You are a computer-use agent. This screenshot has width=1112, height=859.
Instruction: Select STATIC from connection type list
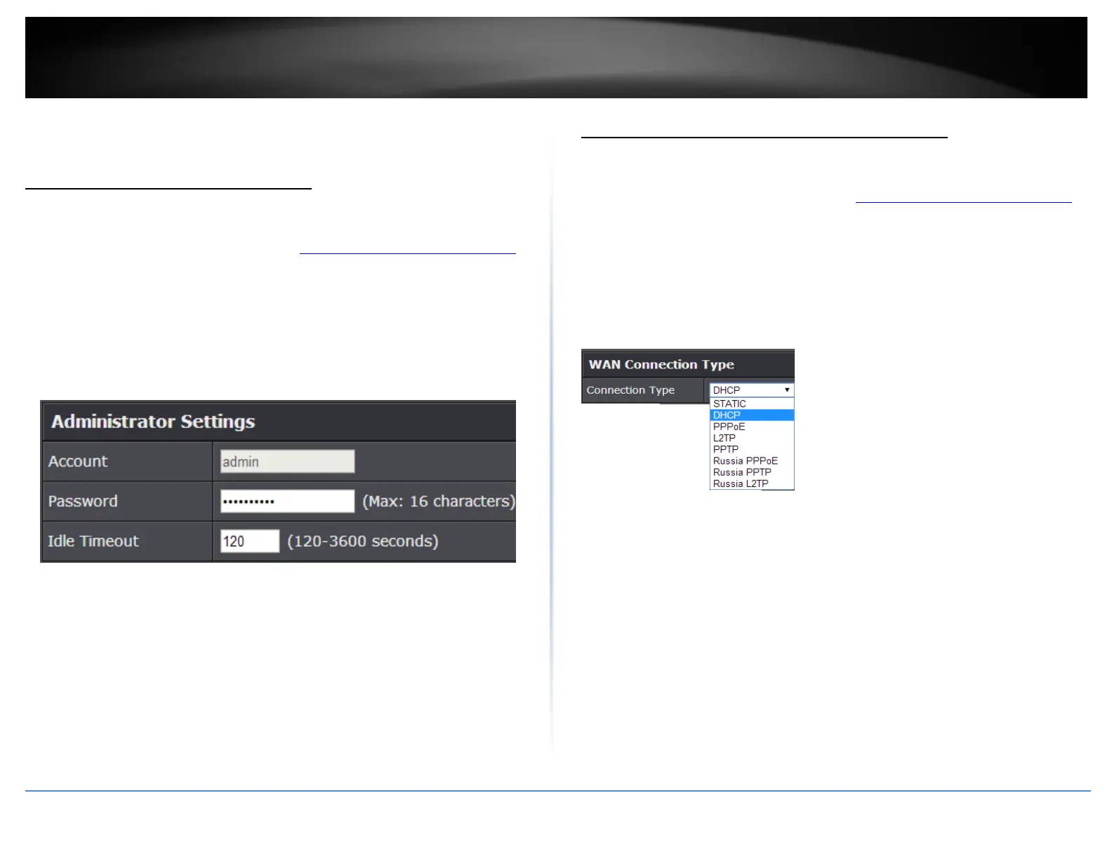tap(752, 404)
